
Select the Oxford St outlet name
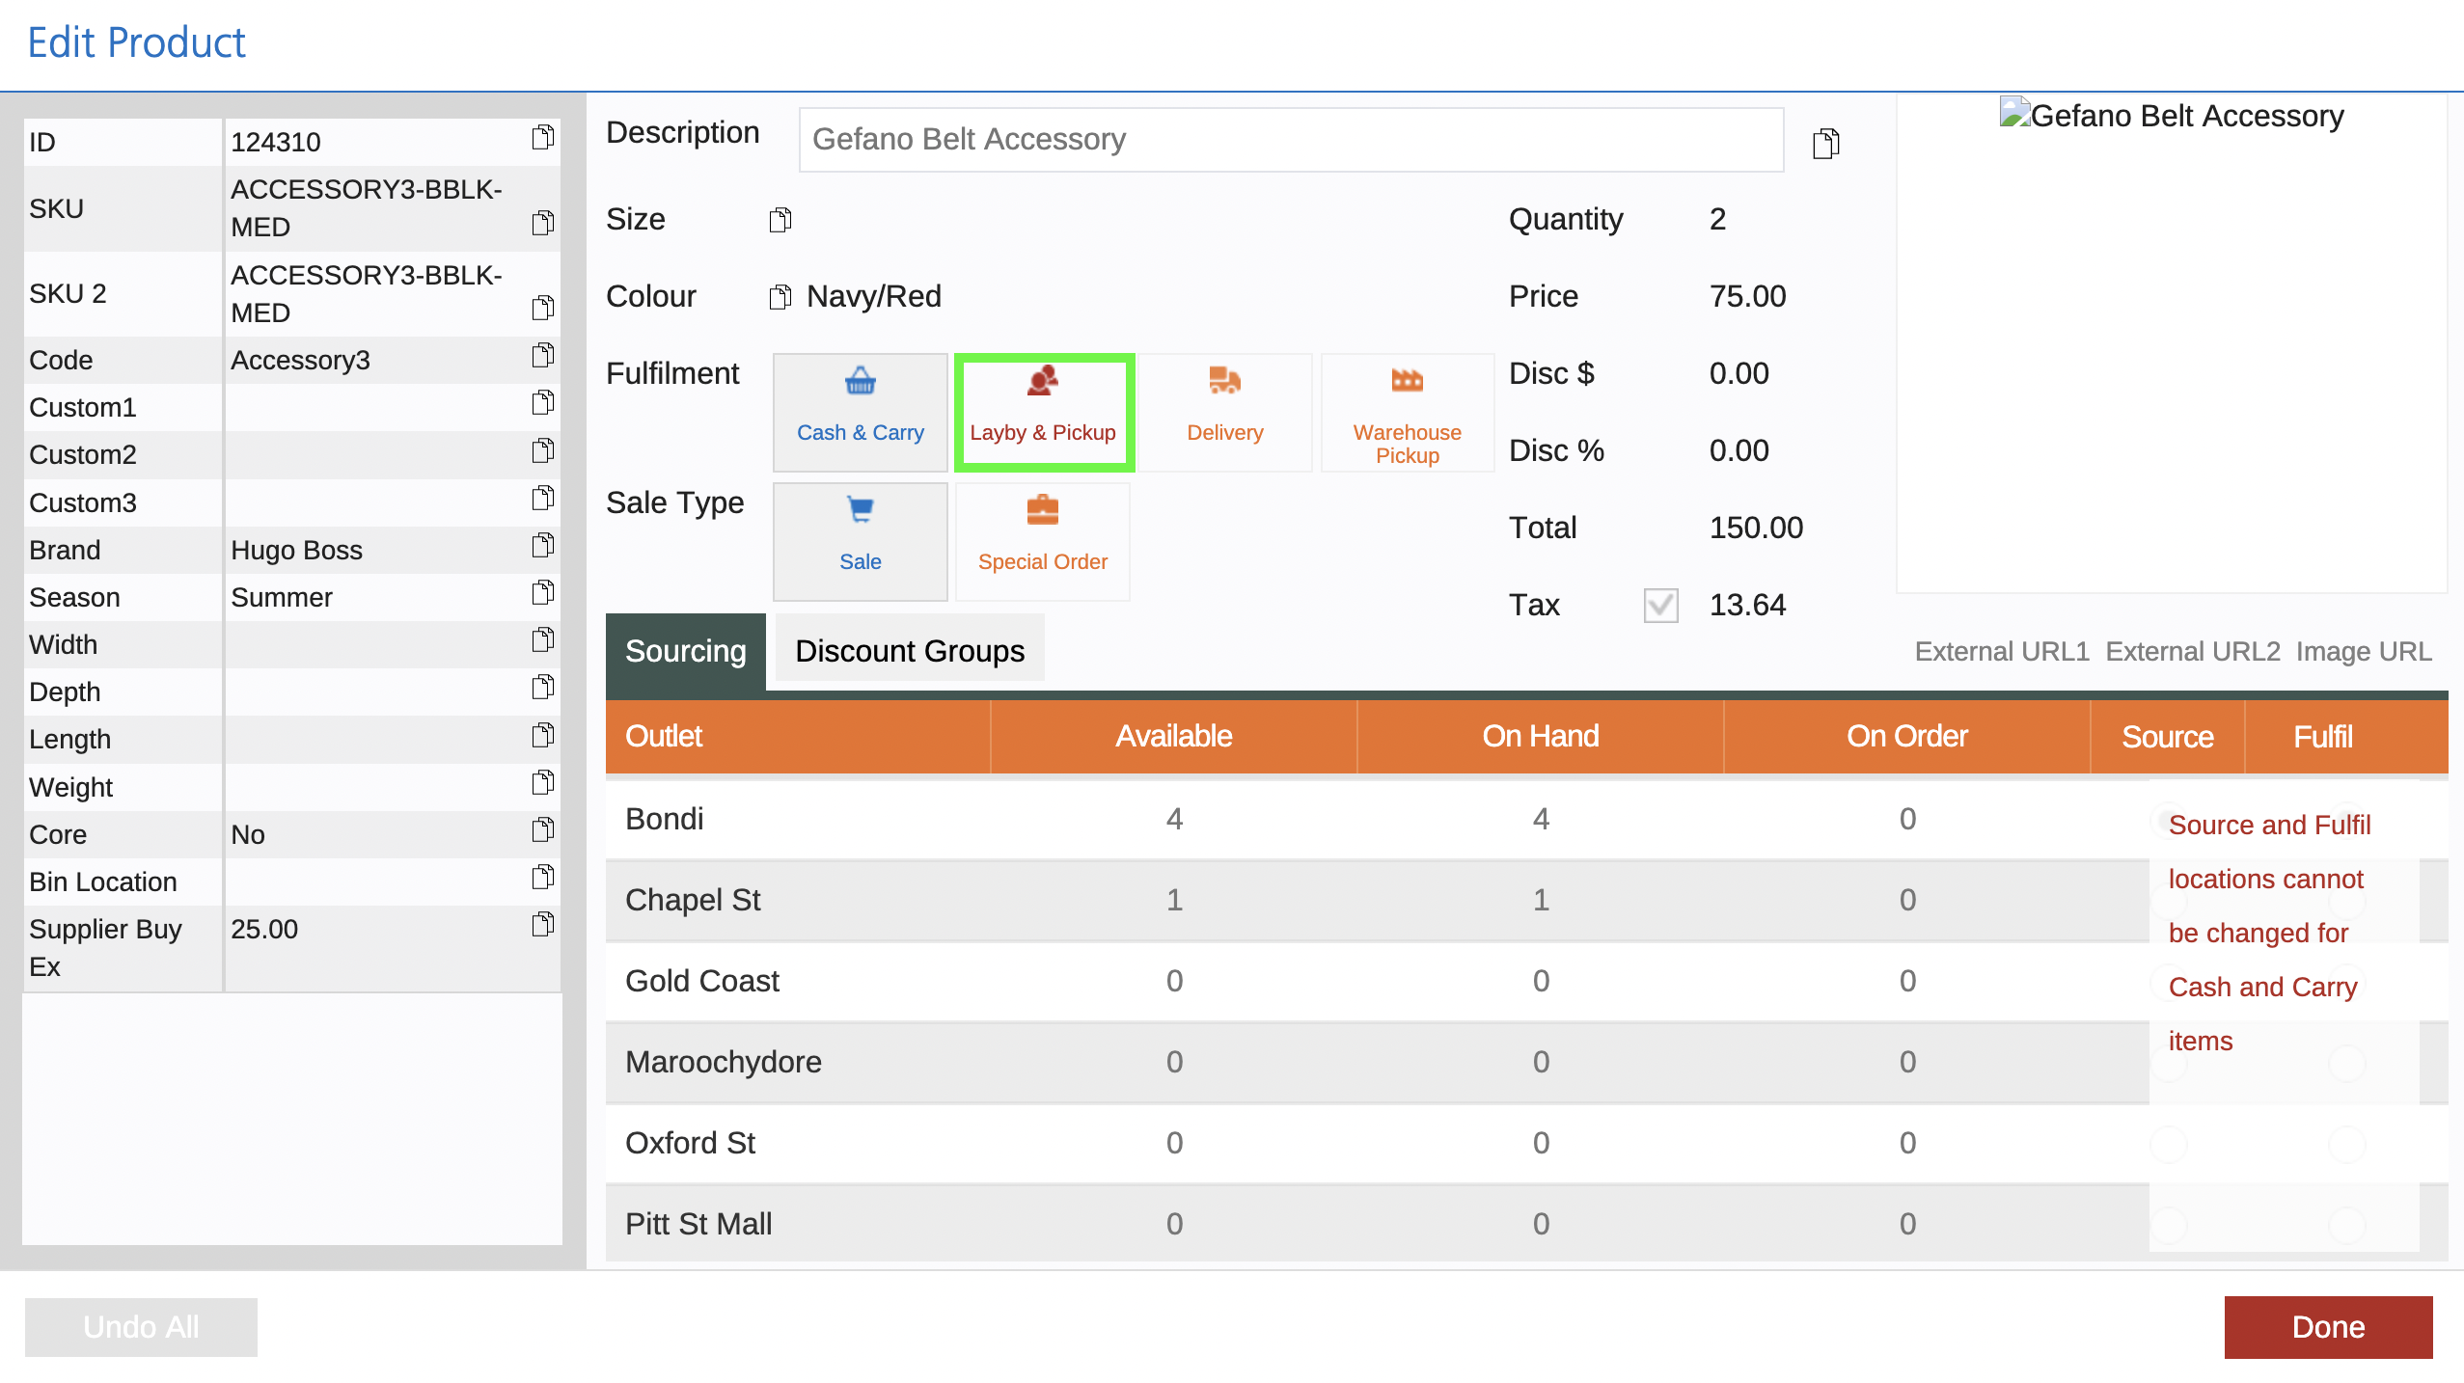[x=690, y=1144]
